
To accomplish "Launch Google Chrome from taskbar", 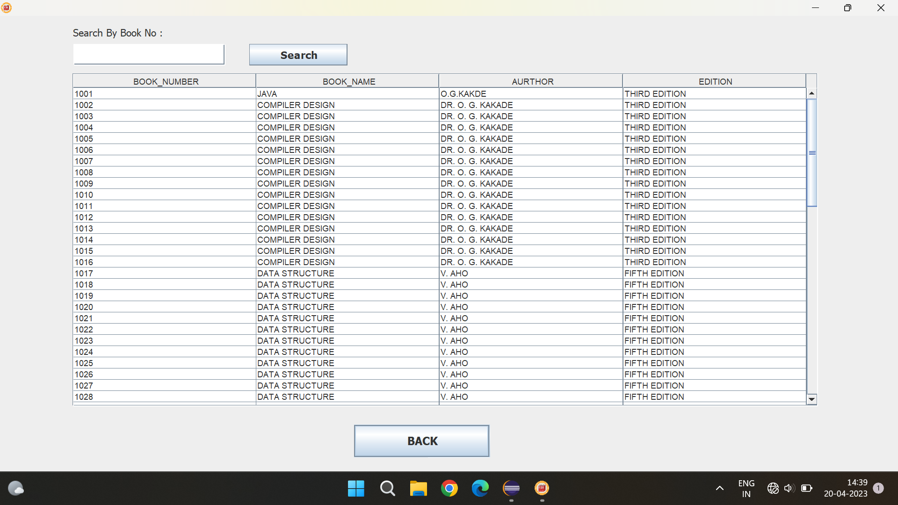I will point(449,489).
